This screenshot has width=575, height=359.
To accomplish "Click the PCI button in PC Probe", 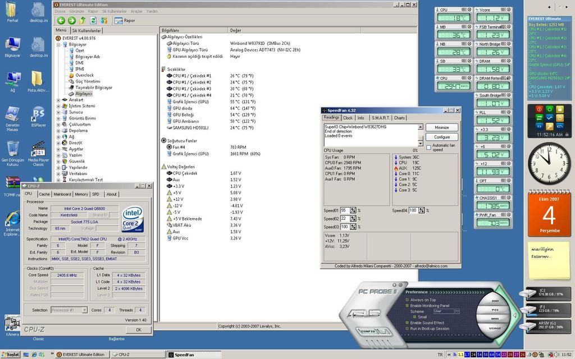I will (x=495, y=310).
